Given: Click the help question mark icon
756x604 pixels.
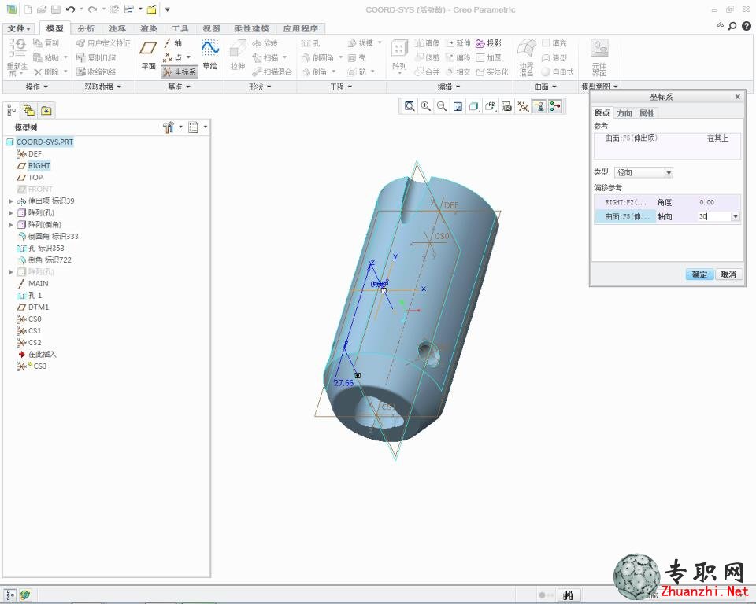Looking at the screenshot, I should 746,26.
